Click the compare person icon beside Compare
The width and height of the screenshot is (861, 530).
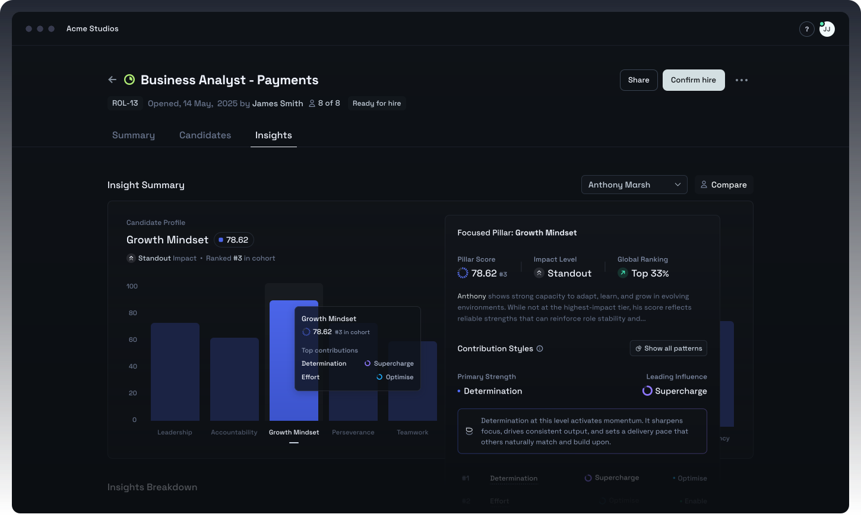tap(704, 185)
